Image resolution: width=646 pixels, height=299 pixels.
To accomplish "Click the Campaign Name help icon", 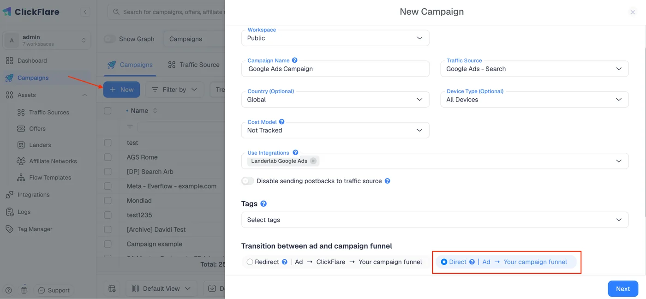I will (295, 60).
